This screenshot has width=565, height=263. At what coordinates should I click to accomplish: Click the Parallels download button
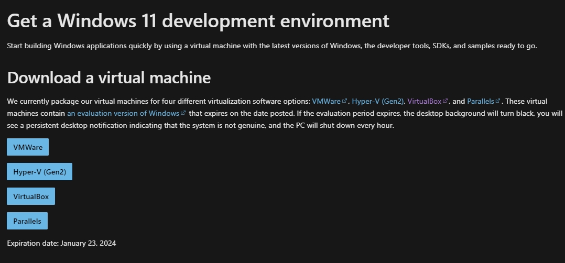click(27, 221)
